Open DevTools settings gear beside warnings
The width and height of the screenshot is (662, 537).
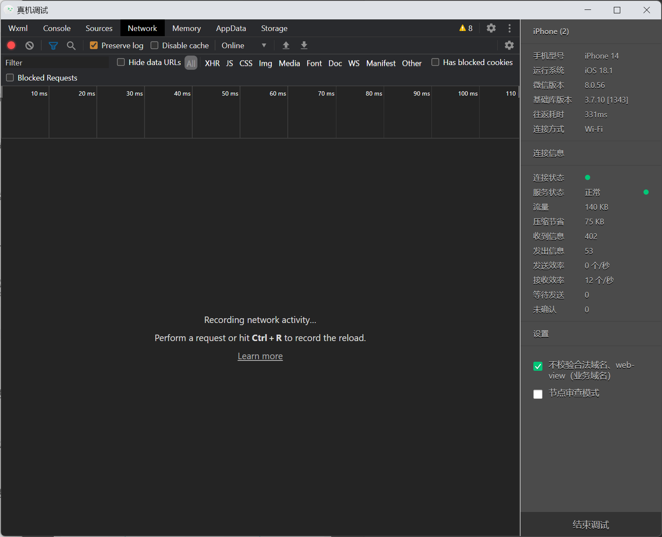click(491, 28)
